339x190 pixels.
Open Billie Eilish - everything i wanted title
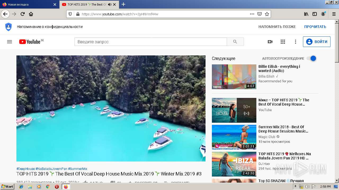pyautogui.click(x=279, y=69)
